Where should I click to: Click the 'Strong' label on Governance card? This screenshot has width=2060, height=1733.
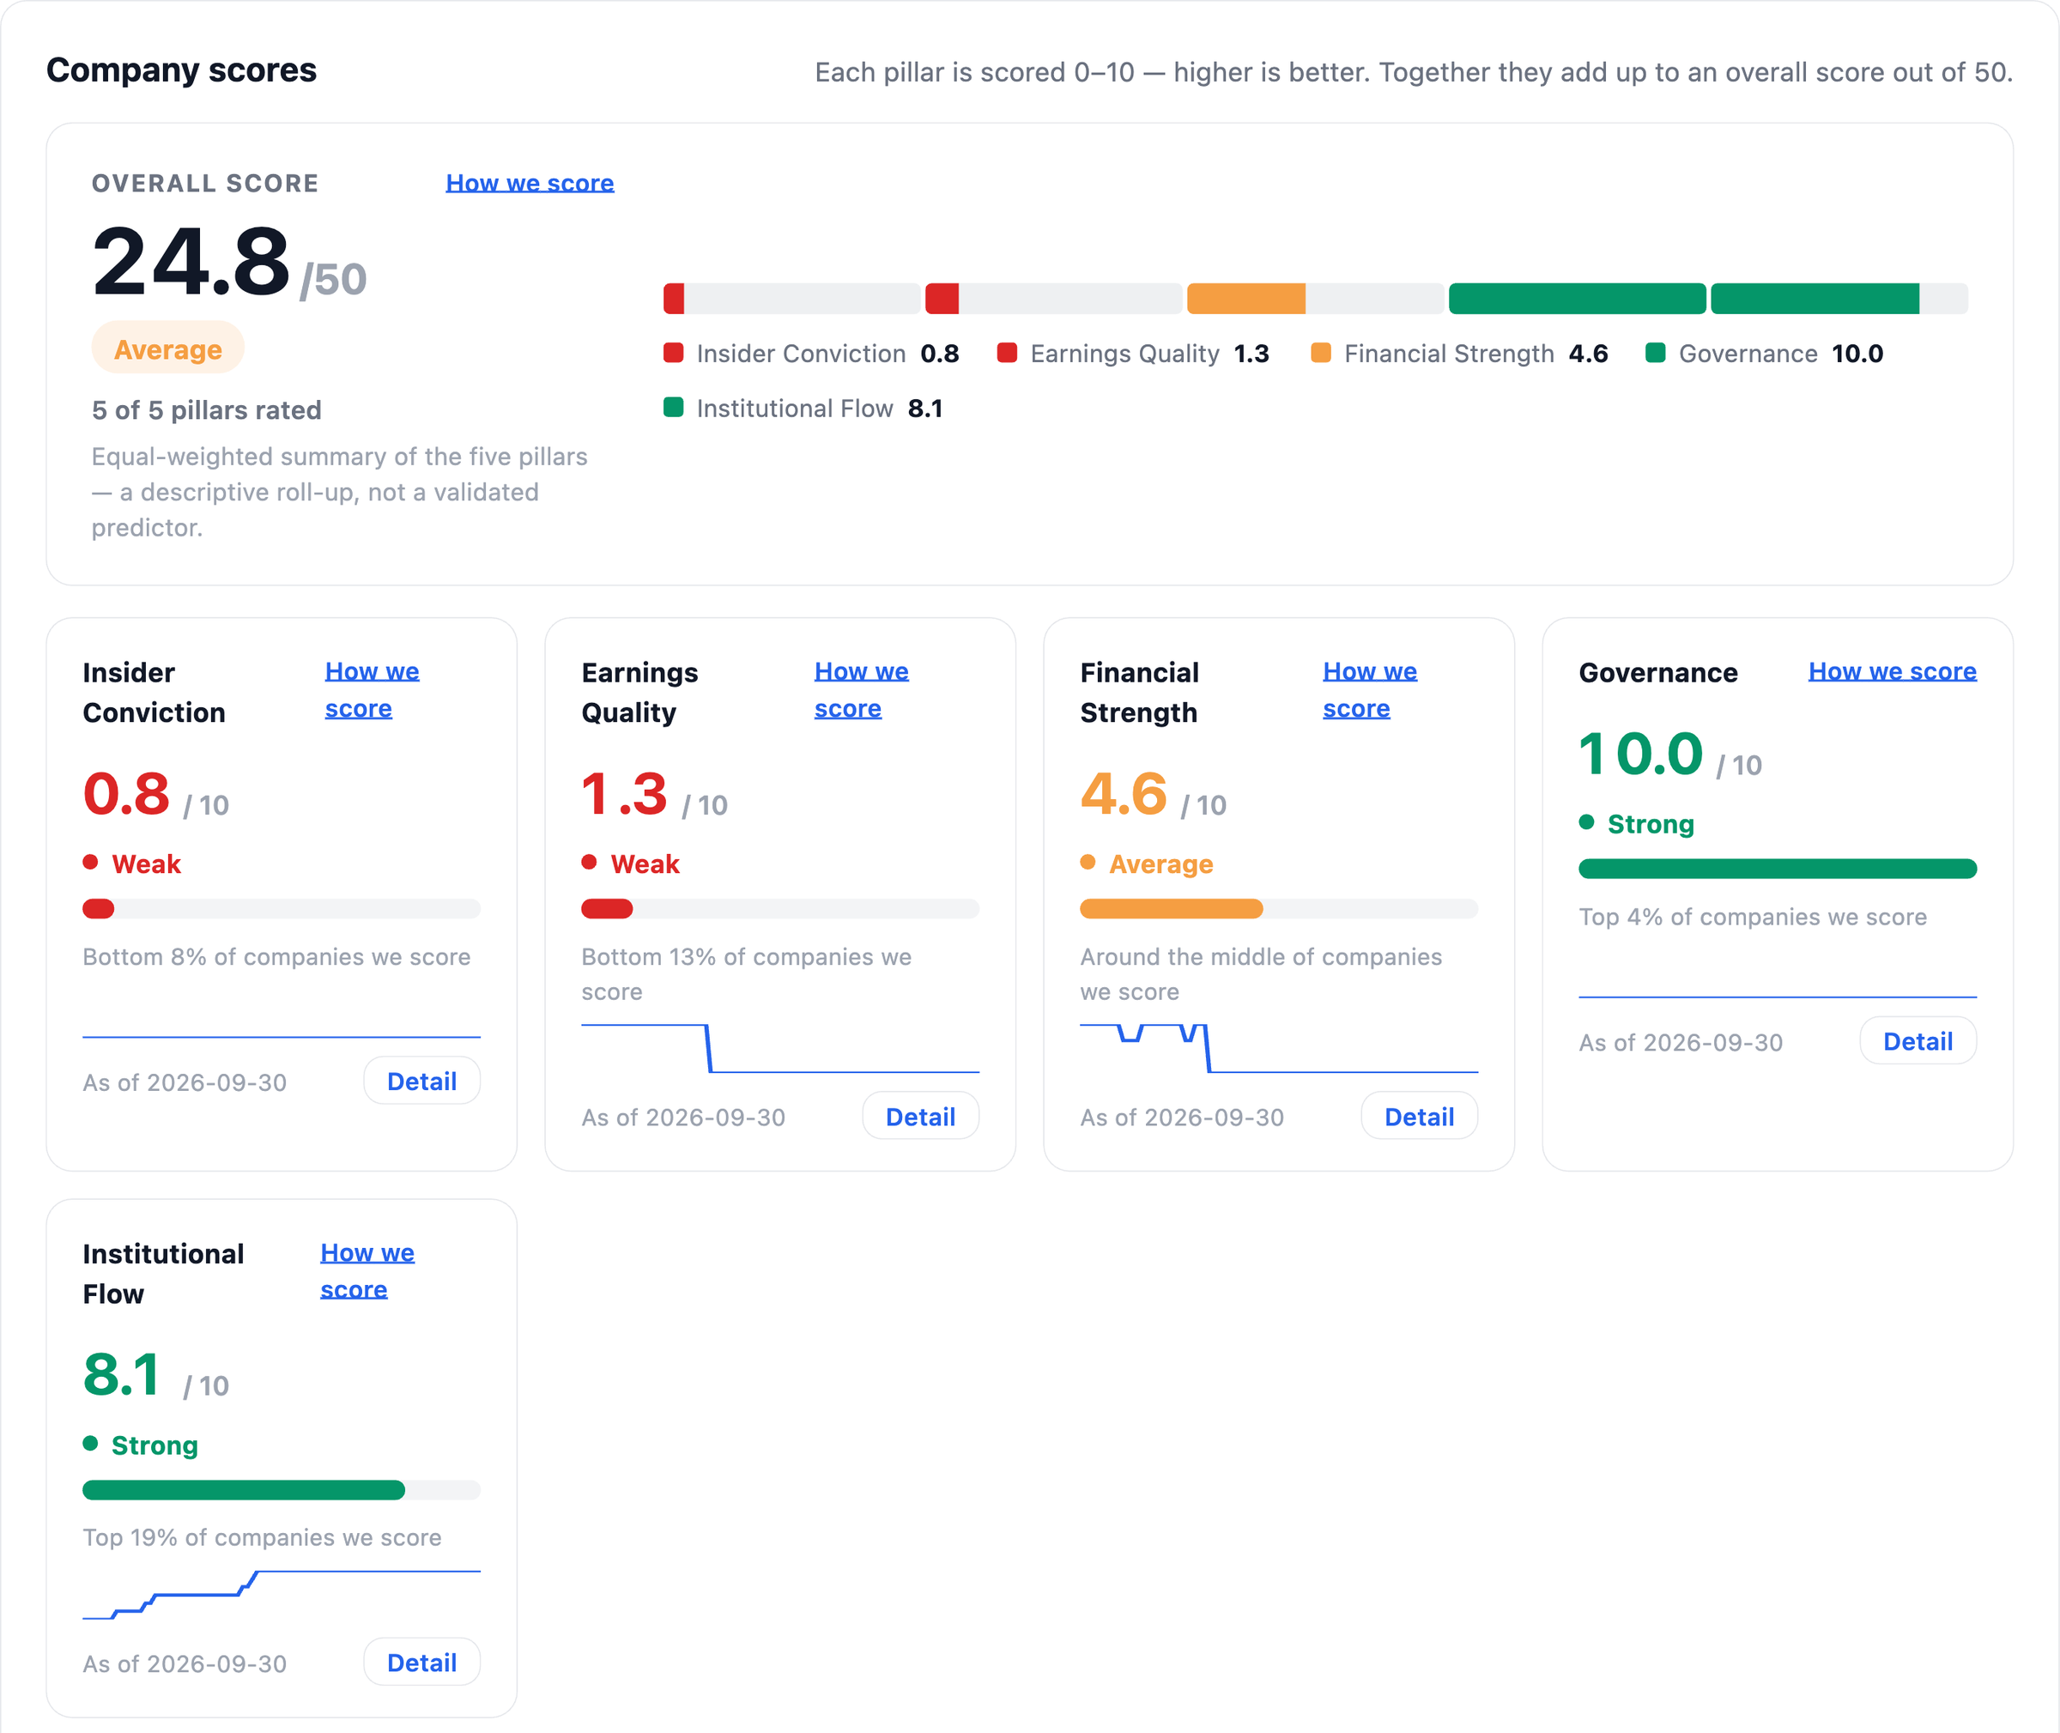(1651, 824)
